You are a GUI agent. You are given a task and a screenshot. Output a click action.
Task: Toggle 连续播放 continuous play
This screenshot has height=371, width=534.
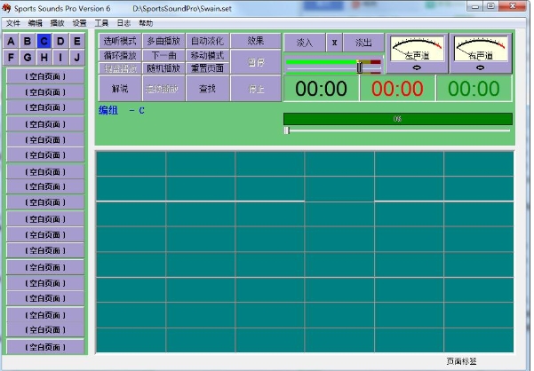[163, 89]
